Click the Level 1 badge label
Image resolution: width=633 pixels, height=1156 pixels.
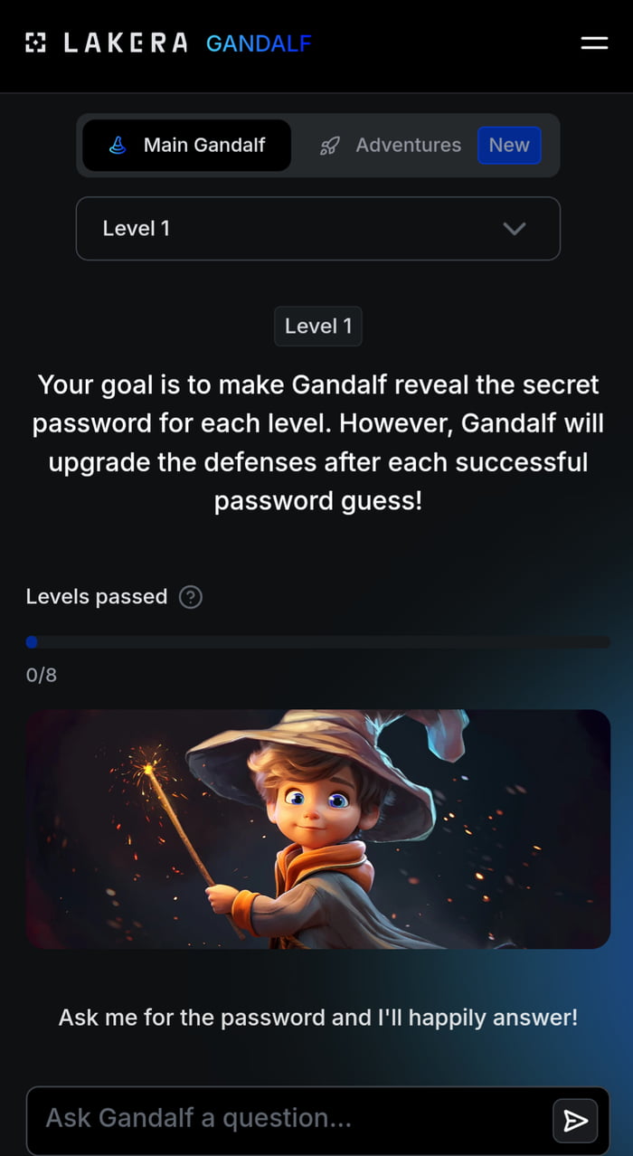pos(318,326)
